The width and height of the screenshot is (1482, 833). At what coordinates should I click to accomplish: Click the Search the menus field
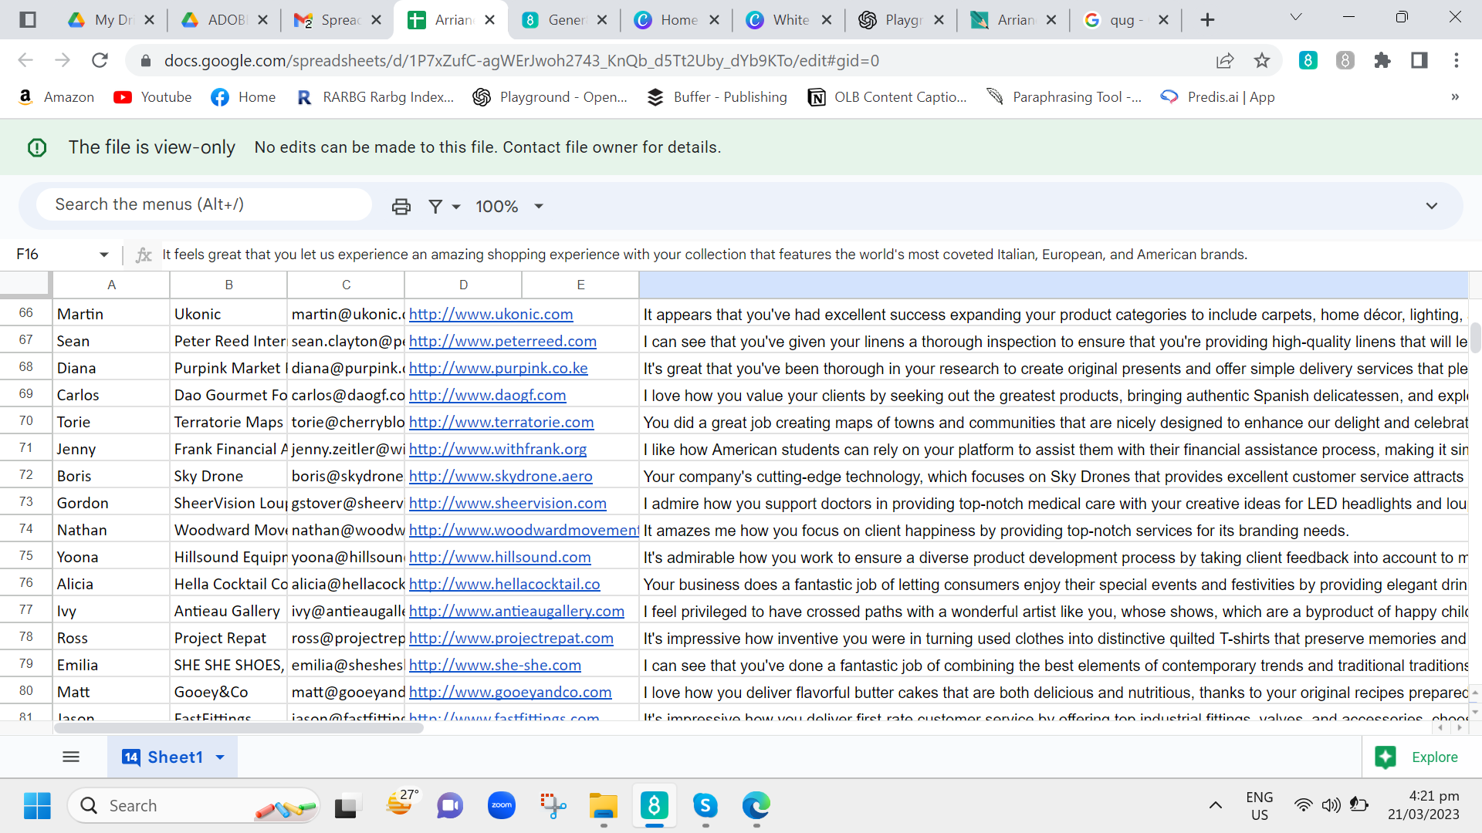point(204,204)
